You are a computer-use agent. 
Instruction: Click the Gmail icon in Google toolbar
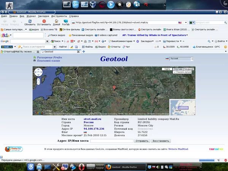click(x=96, y=41)
